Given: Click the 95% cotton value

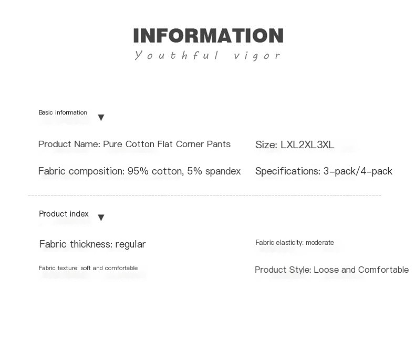Looking at the screenshot, I should tap(155, 171).
